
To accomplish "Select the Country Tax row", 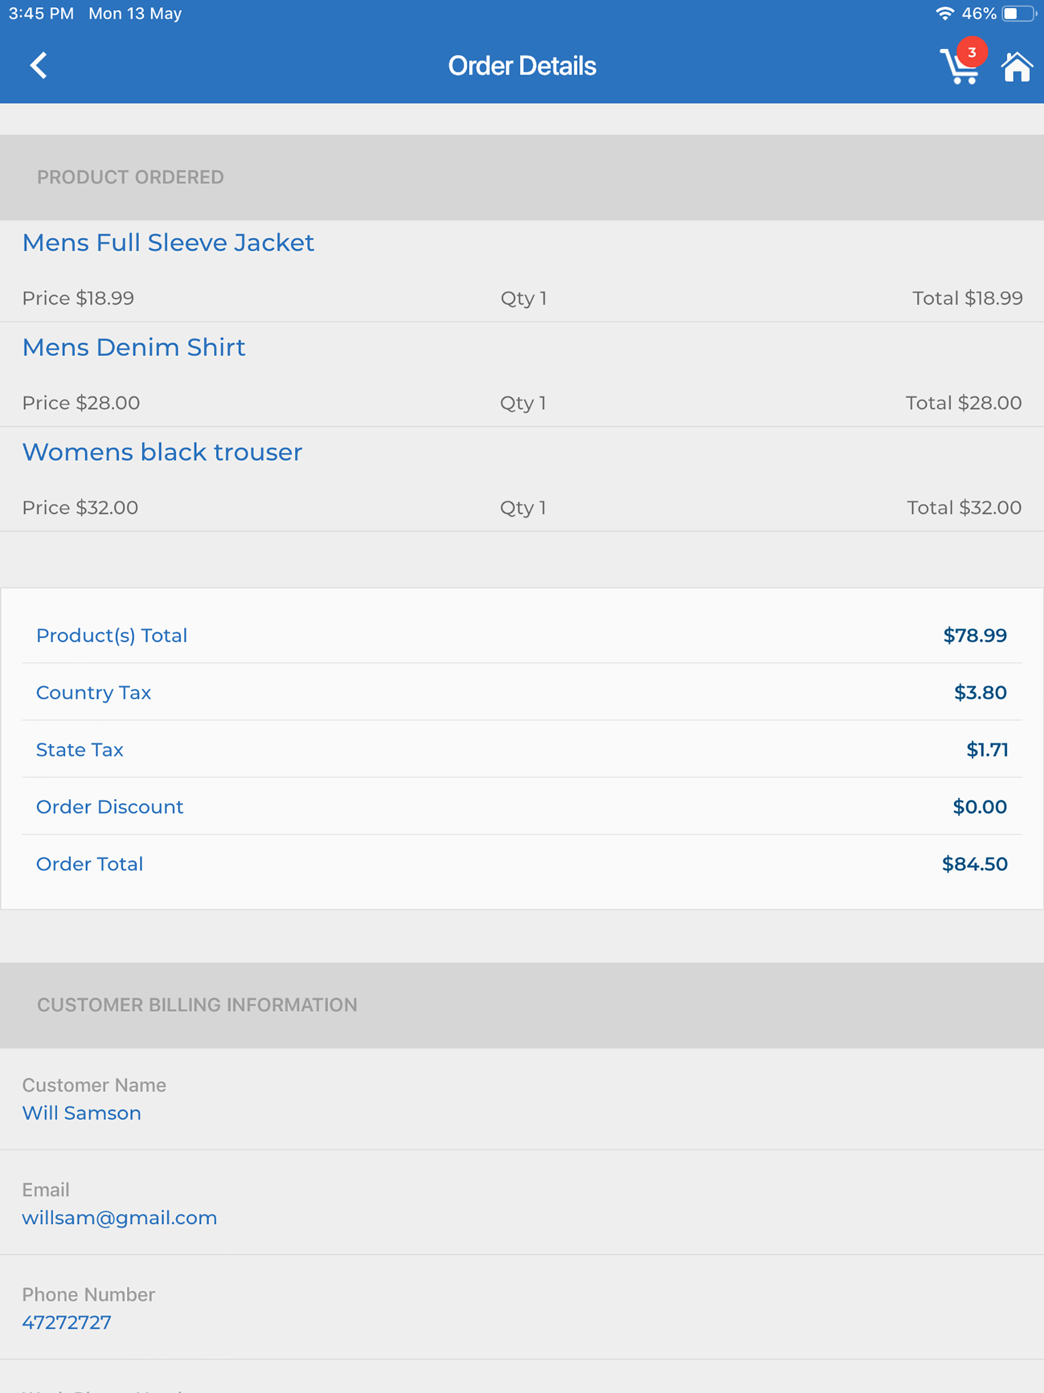I will coord(522,693).
